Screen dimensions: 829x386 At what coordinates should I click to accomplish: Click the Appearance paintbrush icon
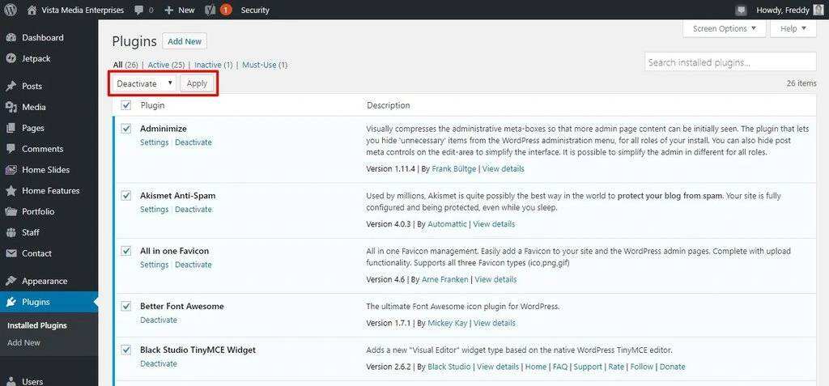11,281
